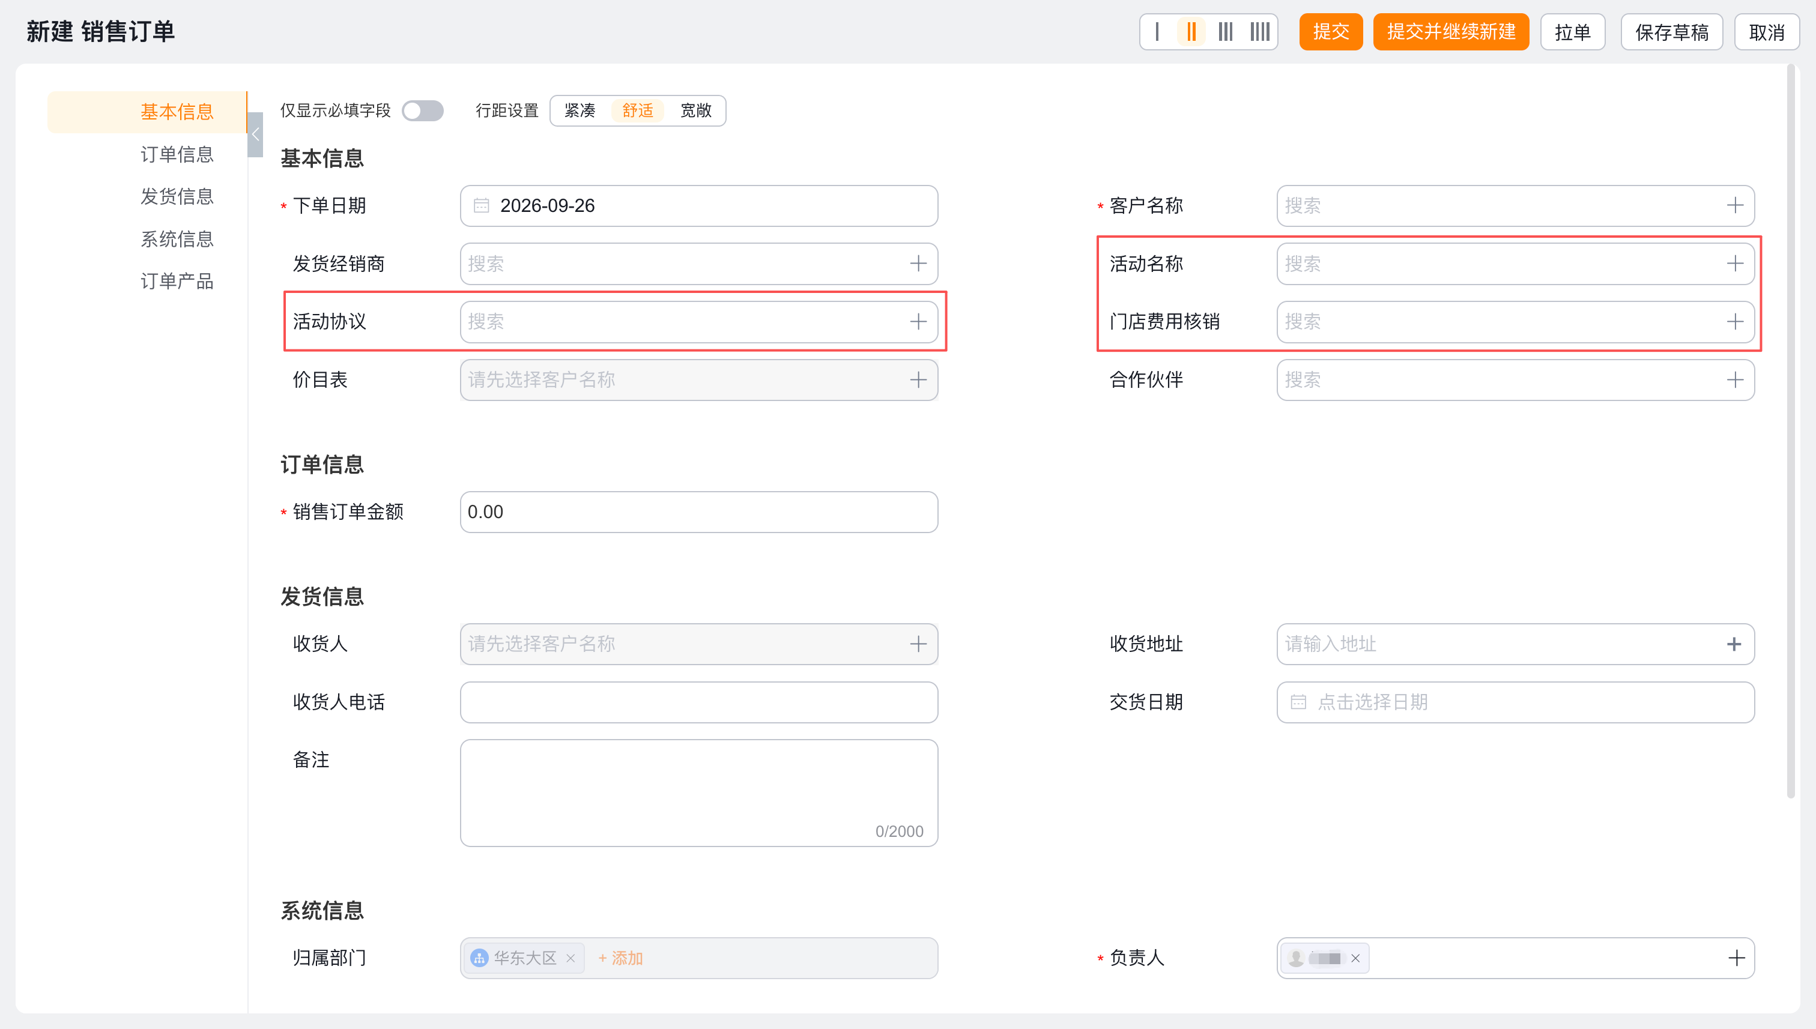Click the 拉单 button
The height and width of the screenshot is (1029, 1816).
click(1572, 32)
